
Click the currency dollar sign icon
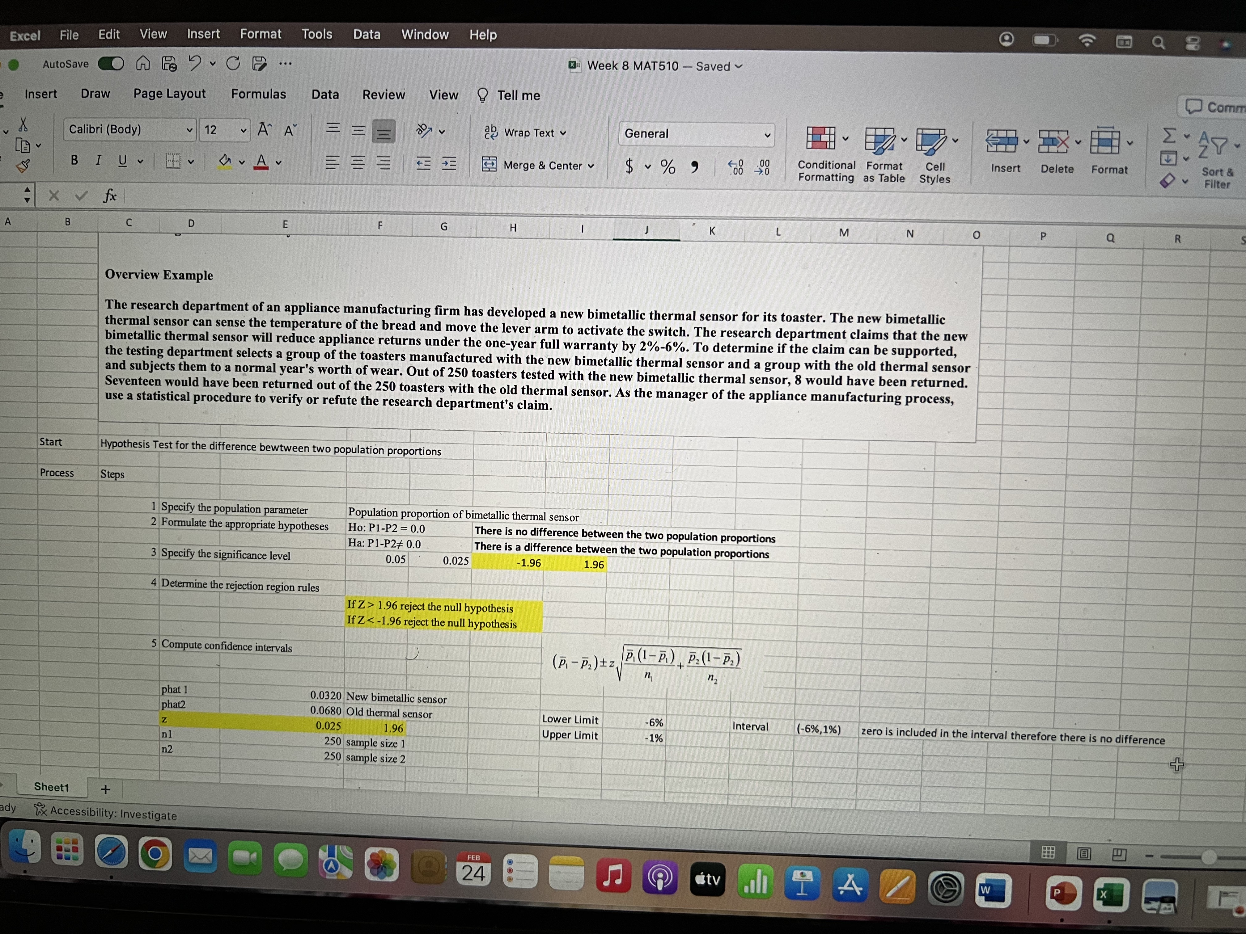click(629, 166)
